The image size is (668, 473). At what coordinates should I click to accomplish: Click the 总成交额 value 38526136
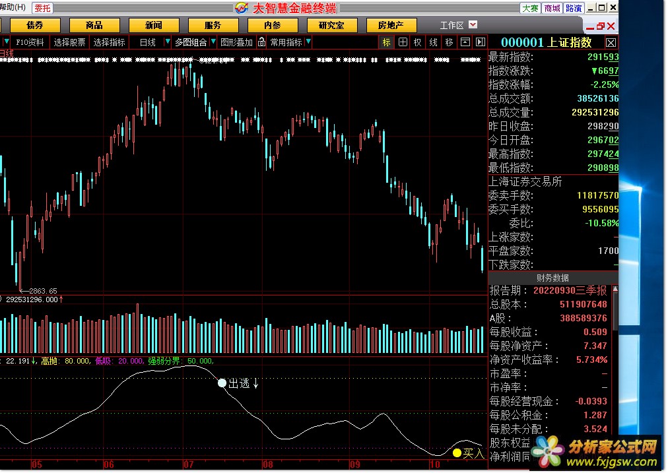tap(598, 98)
